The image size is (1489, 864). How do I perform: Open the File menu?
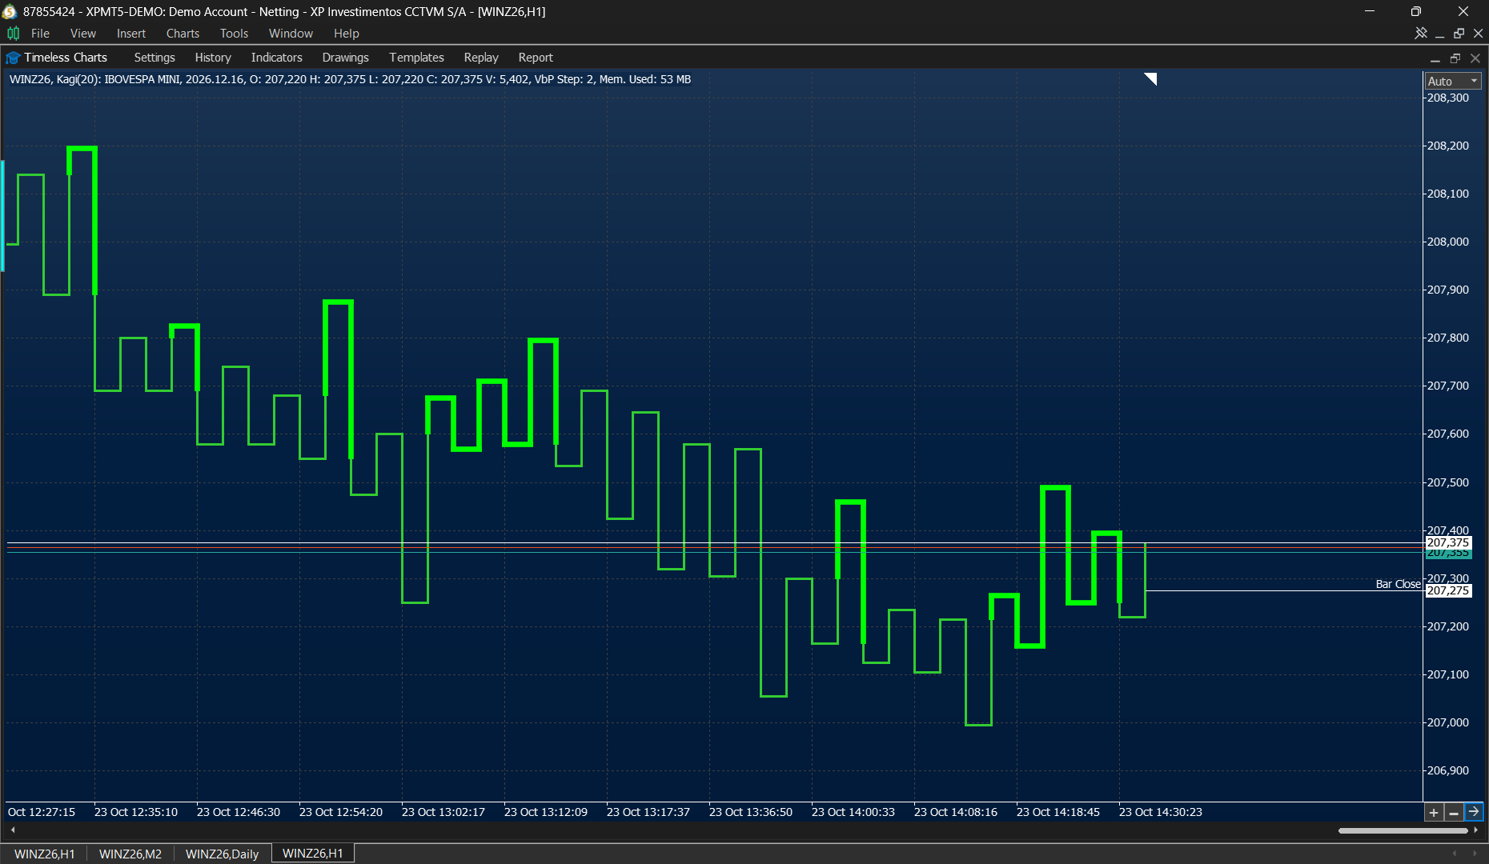coord(40,33)
